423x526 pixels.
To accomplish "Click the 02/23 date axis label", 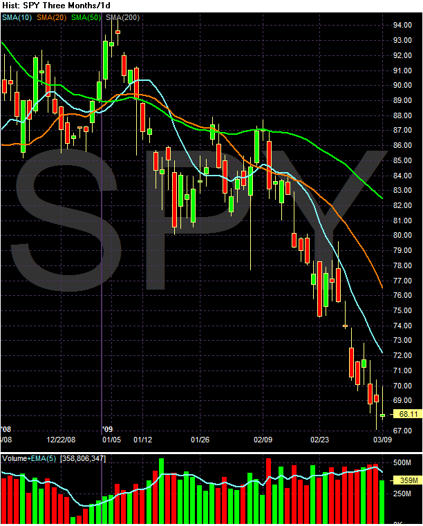I will pos(320,440).
